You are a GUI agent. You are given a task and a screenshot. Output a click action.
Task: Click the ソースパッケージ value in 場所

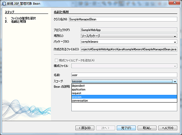click(91, 36)
